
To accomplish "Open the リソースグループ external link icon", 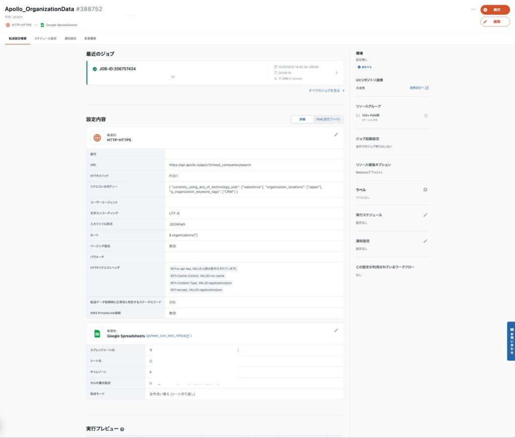I will coord(425,116).
